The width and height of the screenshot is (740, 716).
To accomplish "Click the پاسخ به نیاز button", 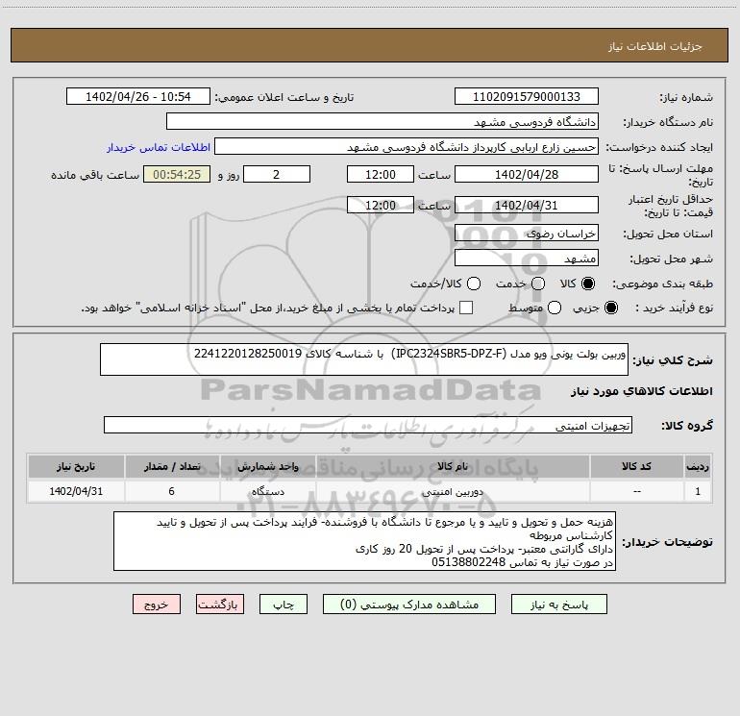I will [559, 605].
